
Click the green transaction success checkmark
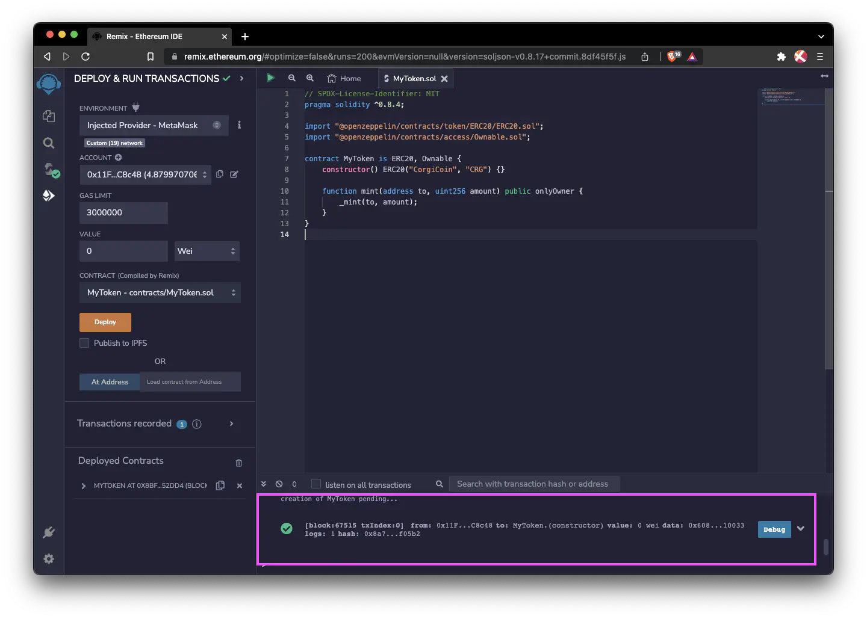[x=287, y=529]
